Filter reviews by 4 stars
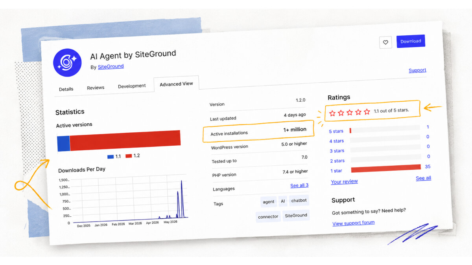472x265 pixels. pyautogui.click(x=337, y=141)
